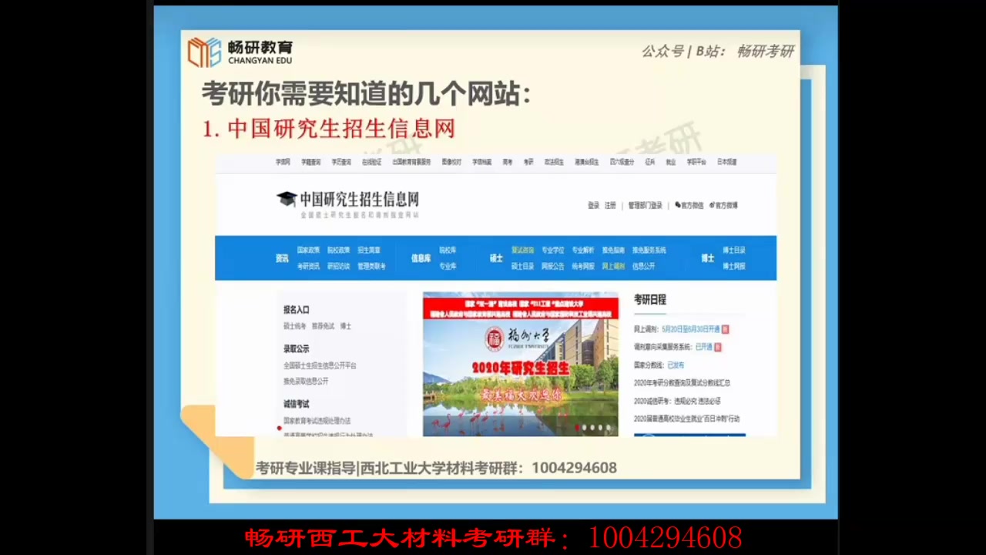Open the 管理部门登录 link
The image size is (986, 555).
pos(645,206)
